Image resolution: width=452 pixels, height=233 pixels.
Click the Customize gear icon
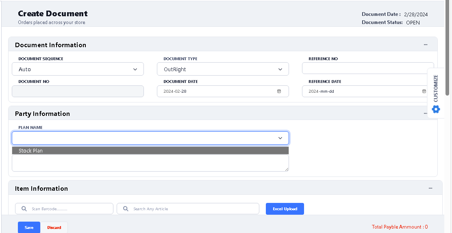(x=436, y=109)
